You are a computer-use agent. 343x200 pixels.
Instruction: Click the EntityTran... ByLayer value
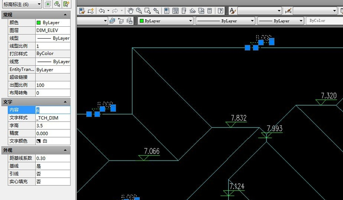pos(53,70)
